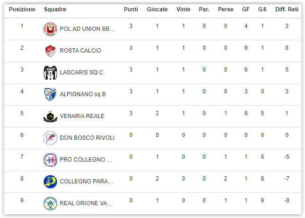Image resolution: width=305 pixels, height=218 pixels.
Task: Click the Pro Collegno round badge
Action: (x=51, y=160)
